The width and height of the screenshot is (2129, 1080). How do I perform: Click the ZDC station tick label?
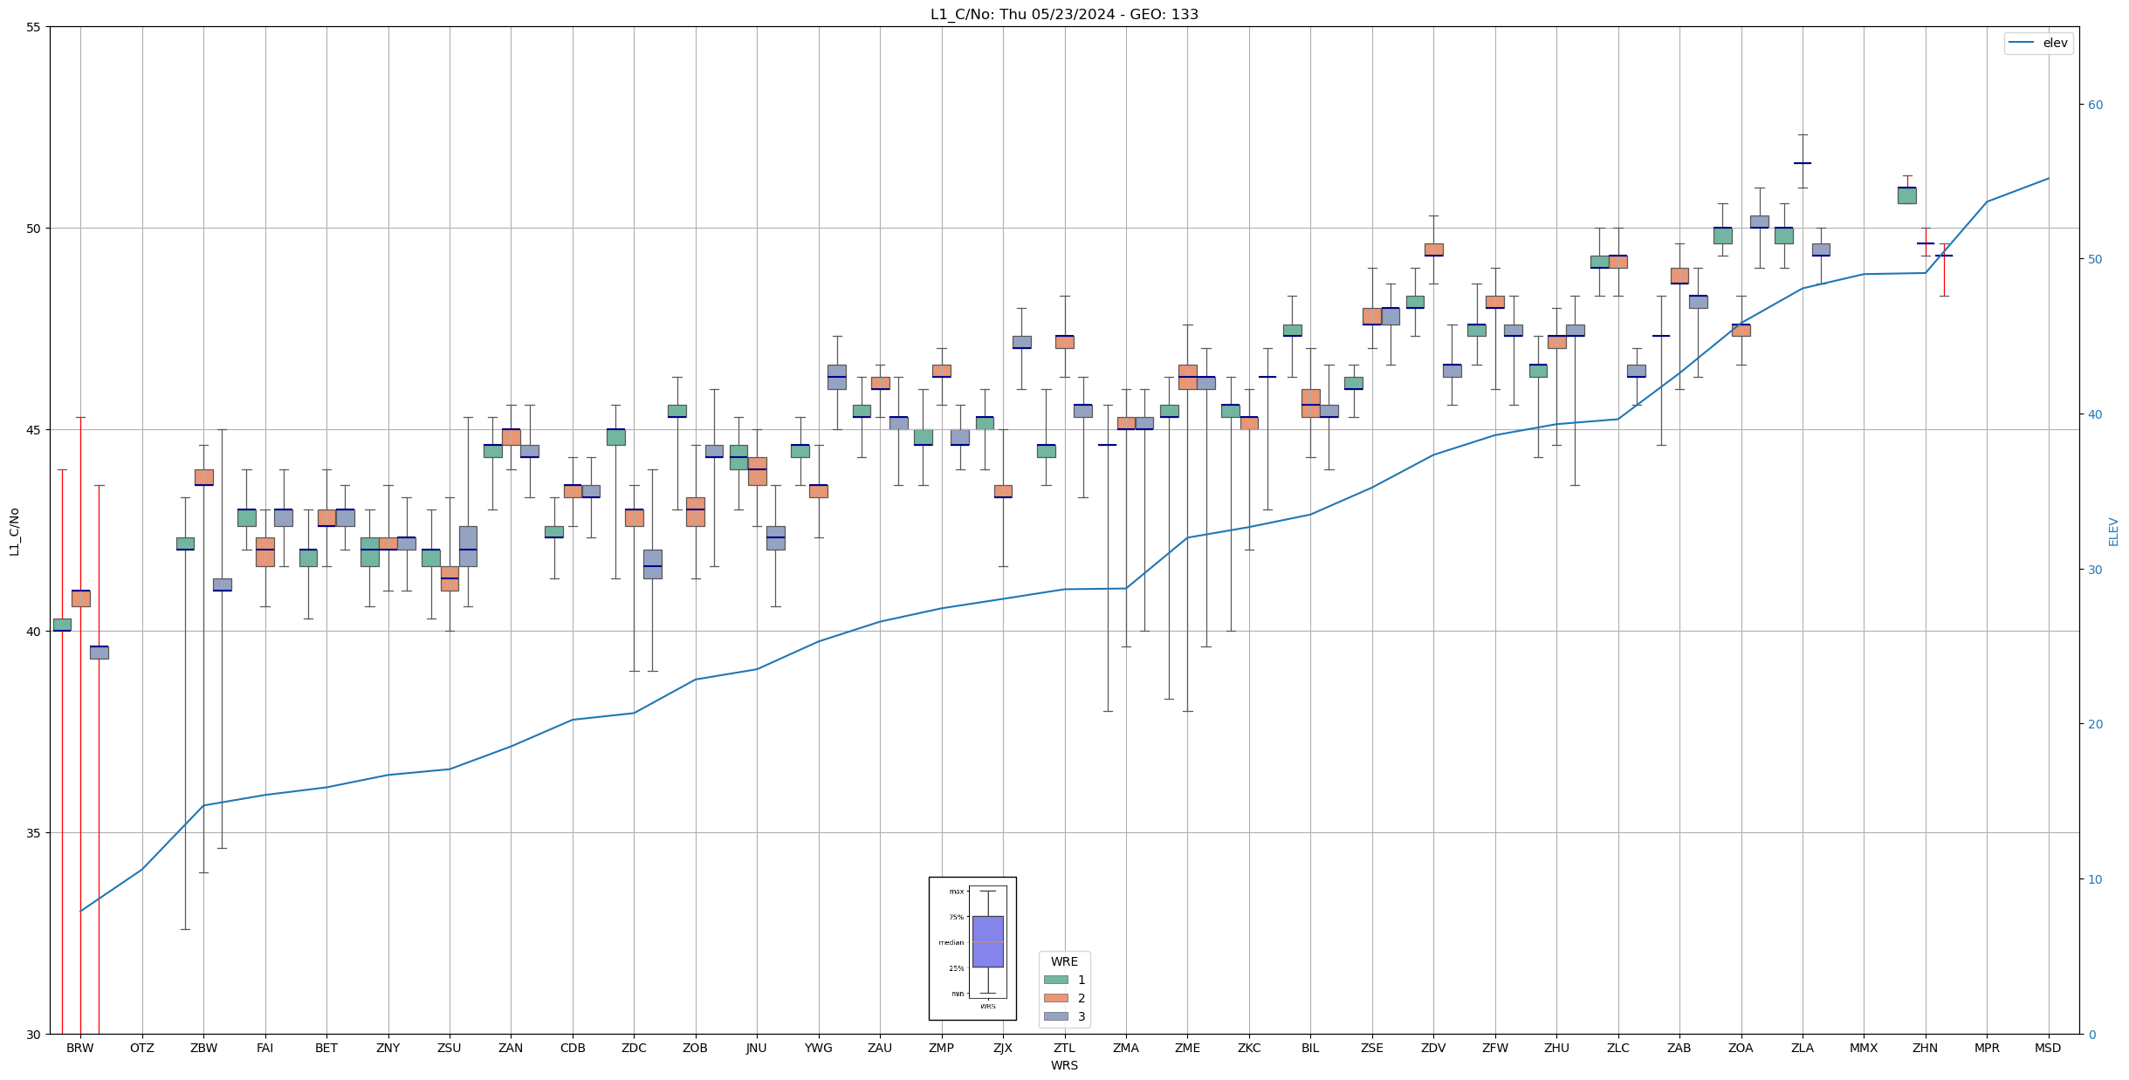tap(634, 1048)
